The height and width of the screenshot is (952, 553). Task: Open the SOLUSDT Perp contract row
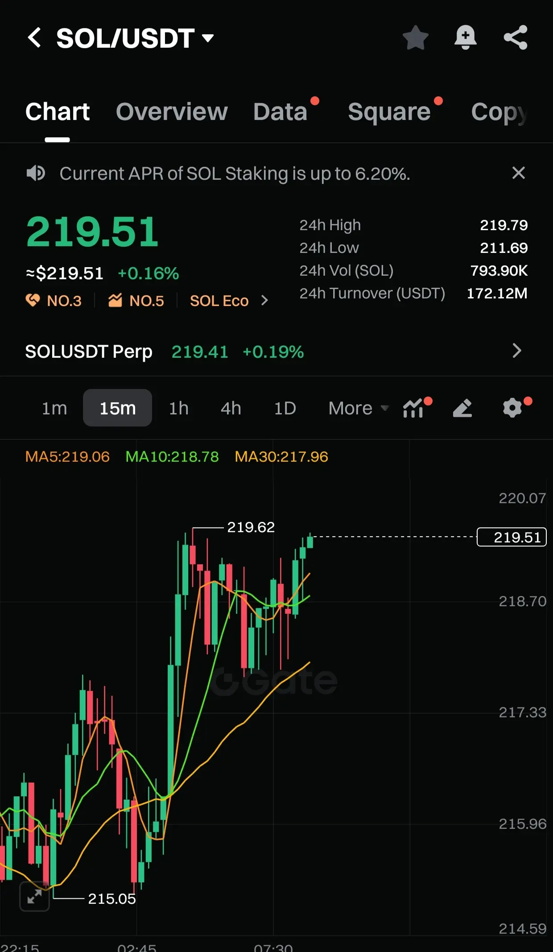point(276,352)
